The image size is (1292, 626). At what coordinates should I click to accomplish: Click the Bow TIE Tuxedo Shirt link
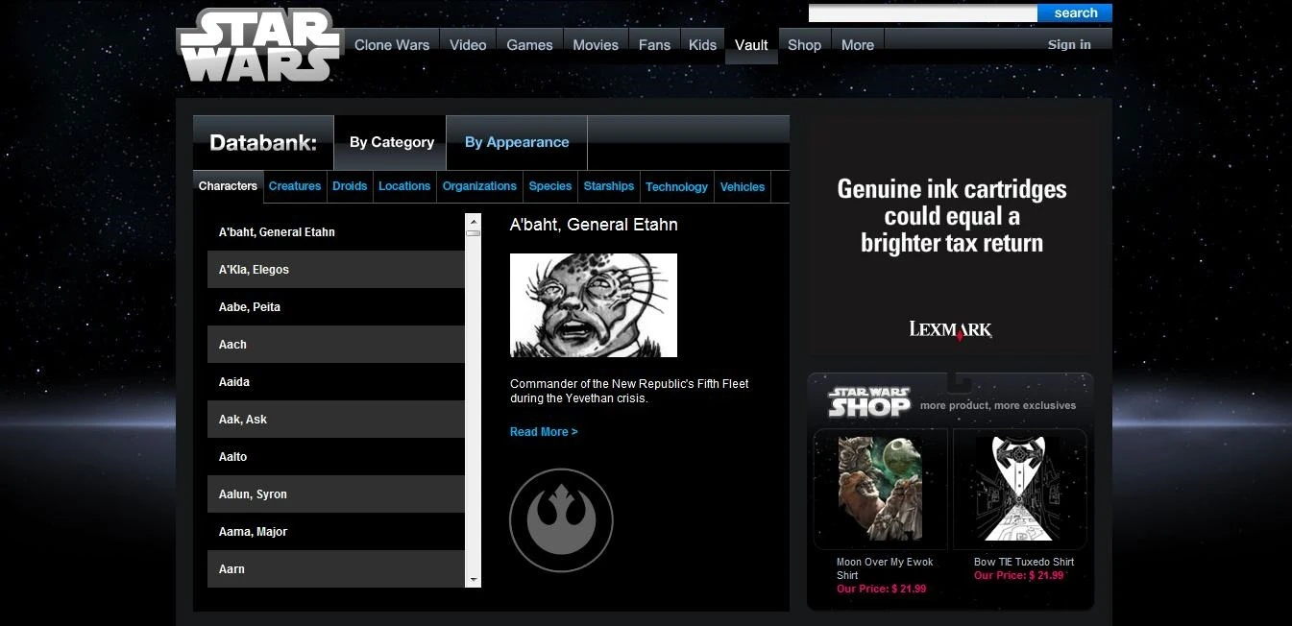(x=1024, y=562)
